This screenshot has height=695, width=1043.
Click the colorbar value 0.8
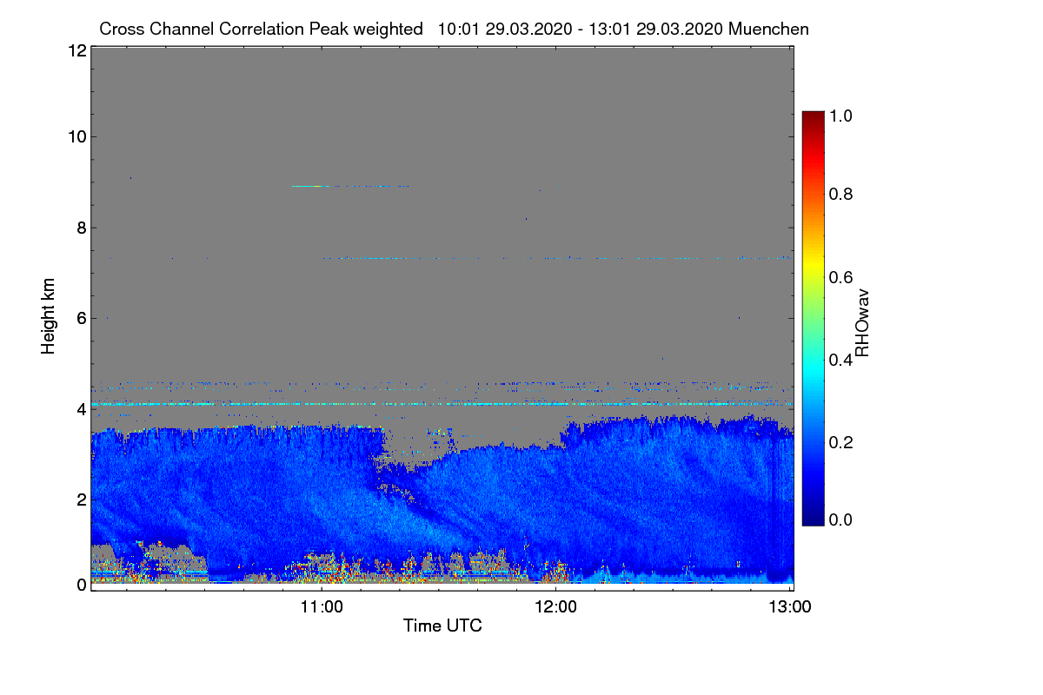click(x=842, y=194)
